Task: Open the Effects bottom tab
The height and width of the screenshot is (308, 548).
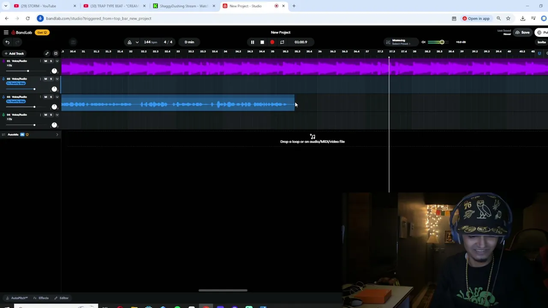Action: click(x=41, y=298)
